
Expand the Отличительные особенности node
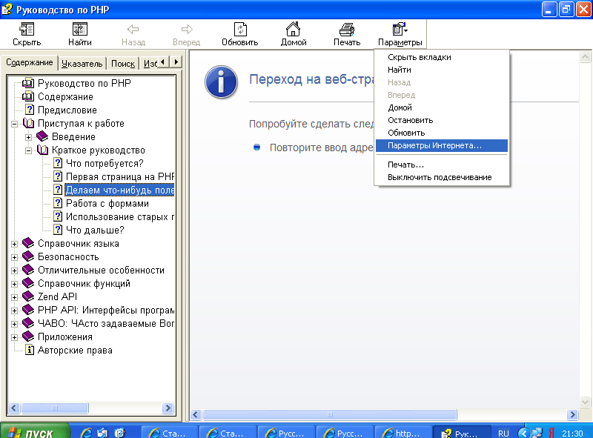pos(14,271)
